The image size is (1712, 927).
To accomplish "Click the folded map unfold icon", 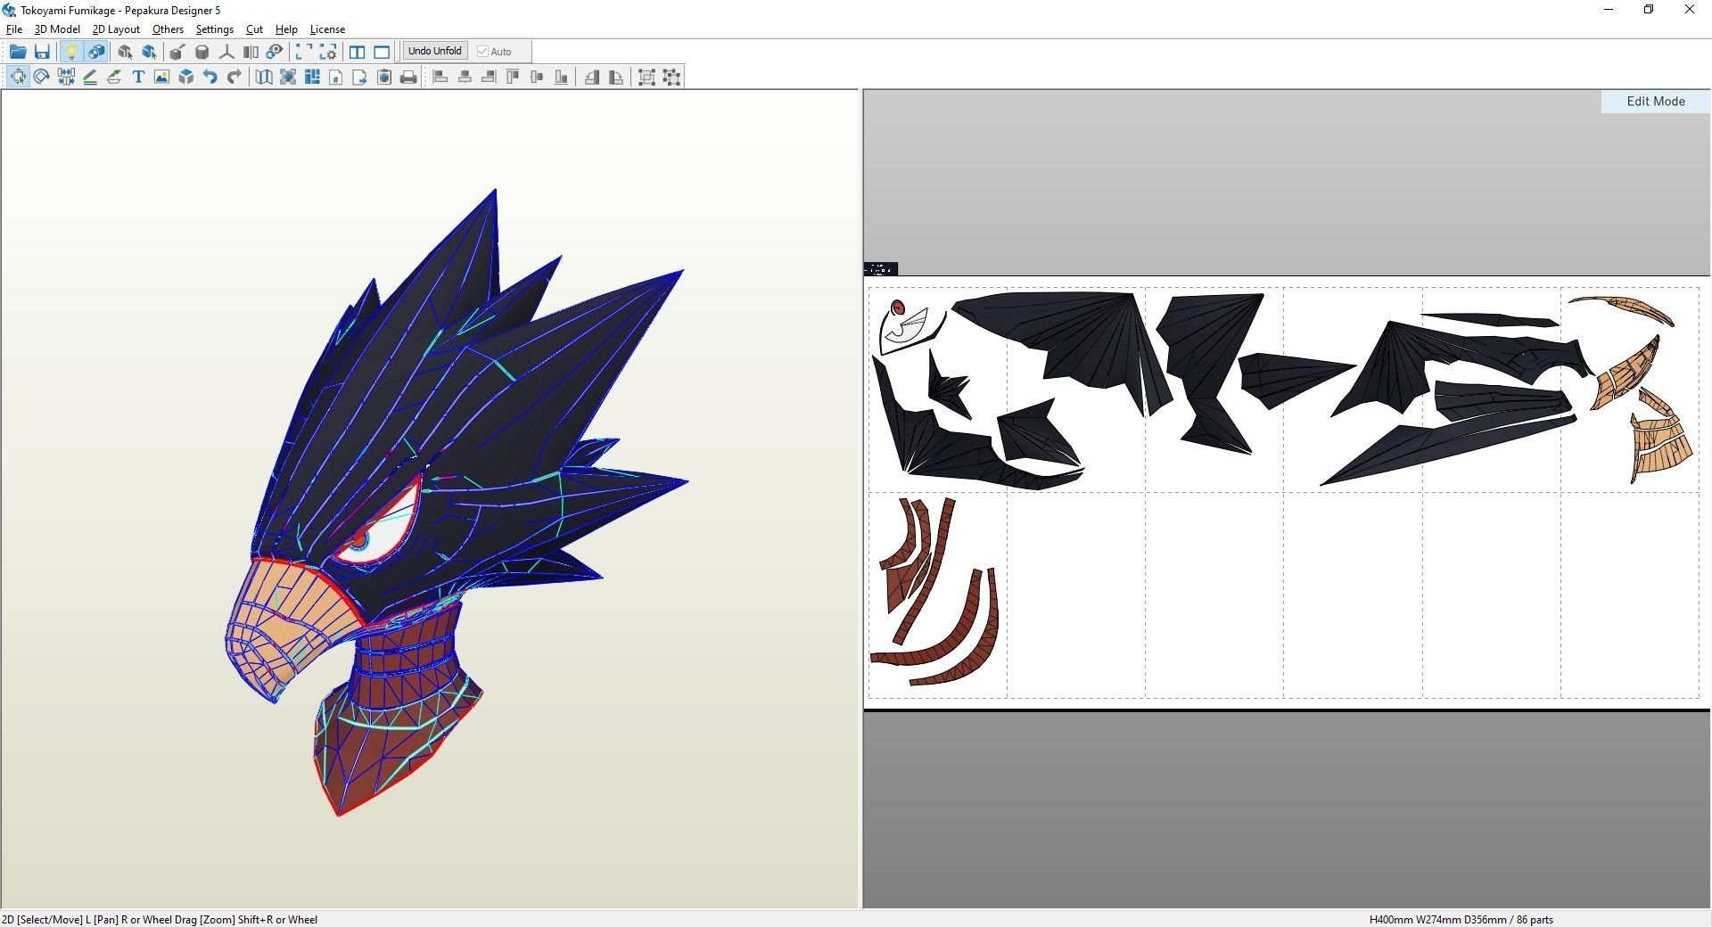I will click(264, 77).
